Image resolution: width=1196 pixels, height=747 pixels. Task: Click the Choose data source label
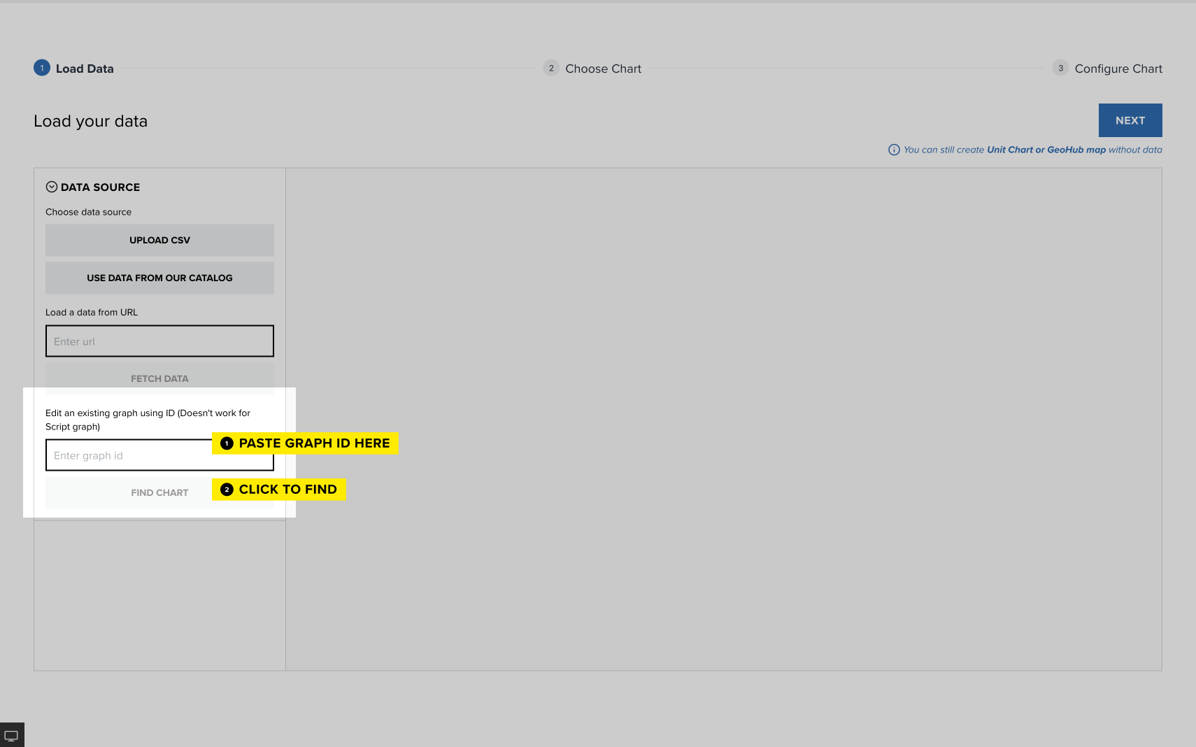click(88, 212)
